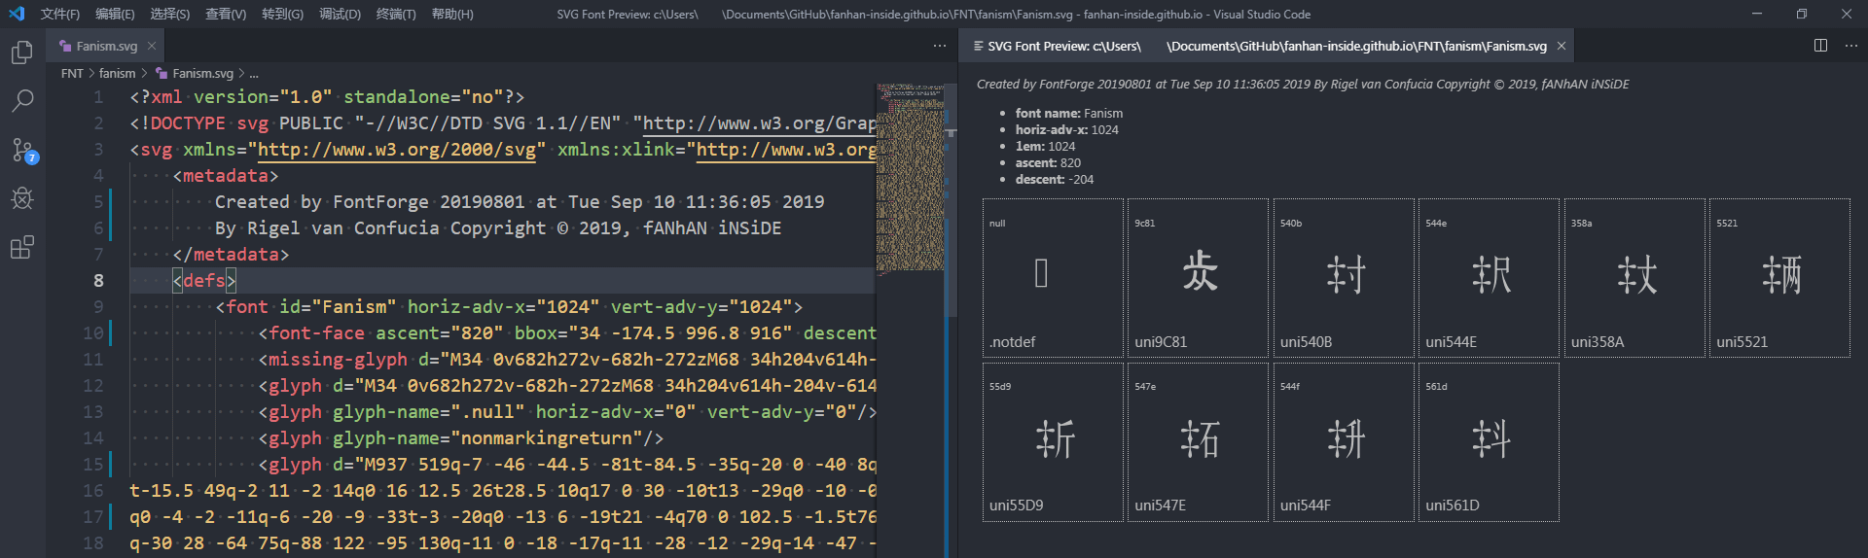Click the uni540B glyph preview tile
Viewport: 1868px width, 558px height.
(x=1344, y=278)
